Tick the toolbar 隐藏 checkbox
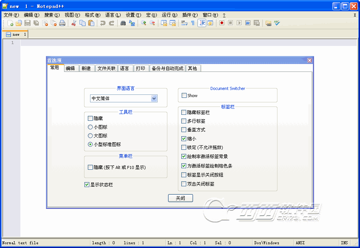Screen dimensions: 360x248 [x=90, y=119]
